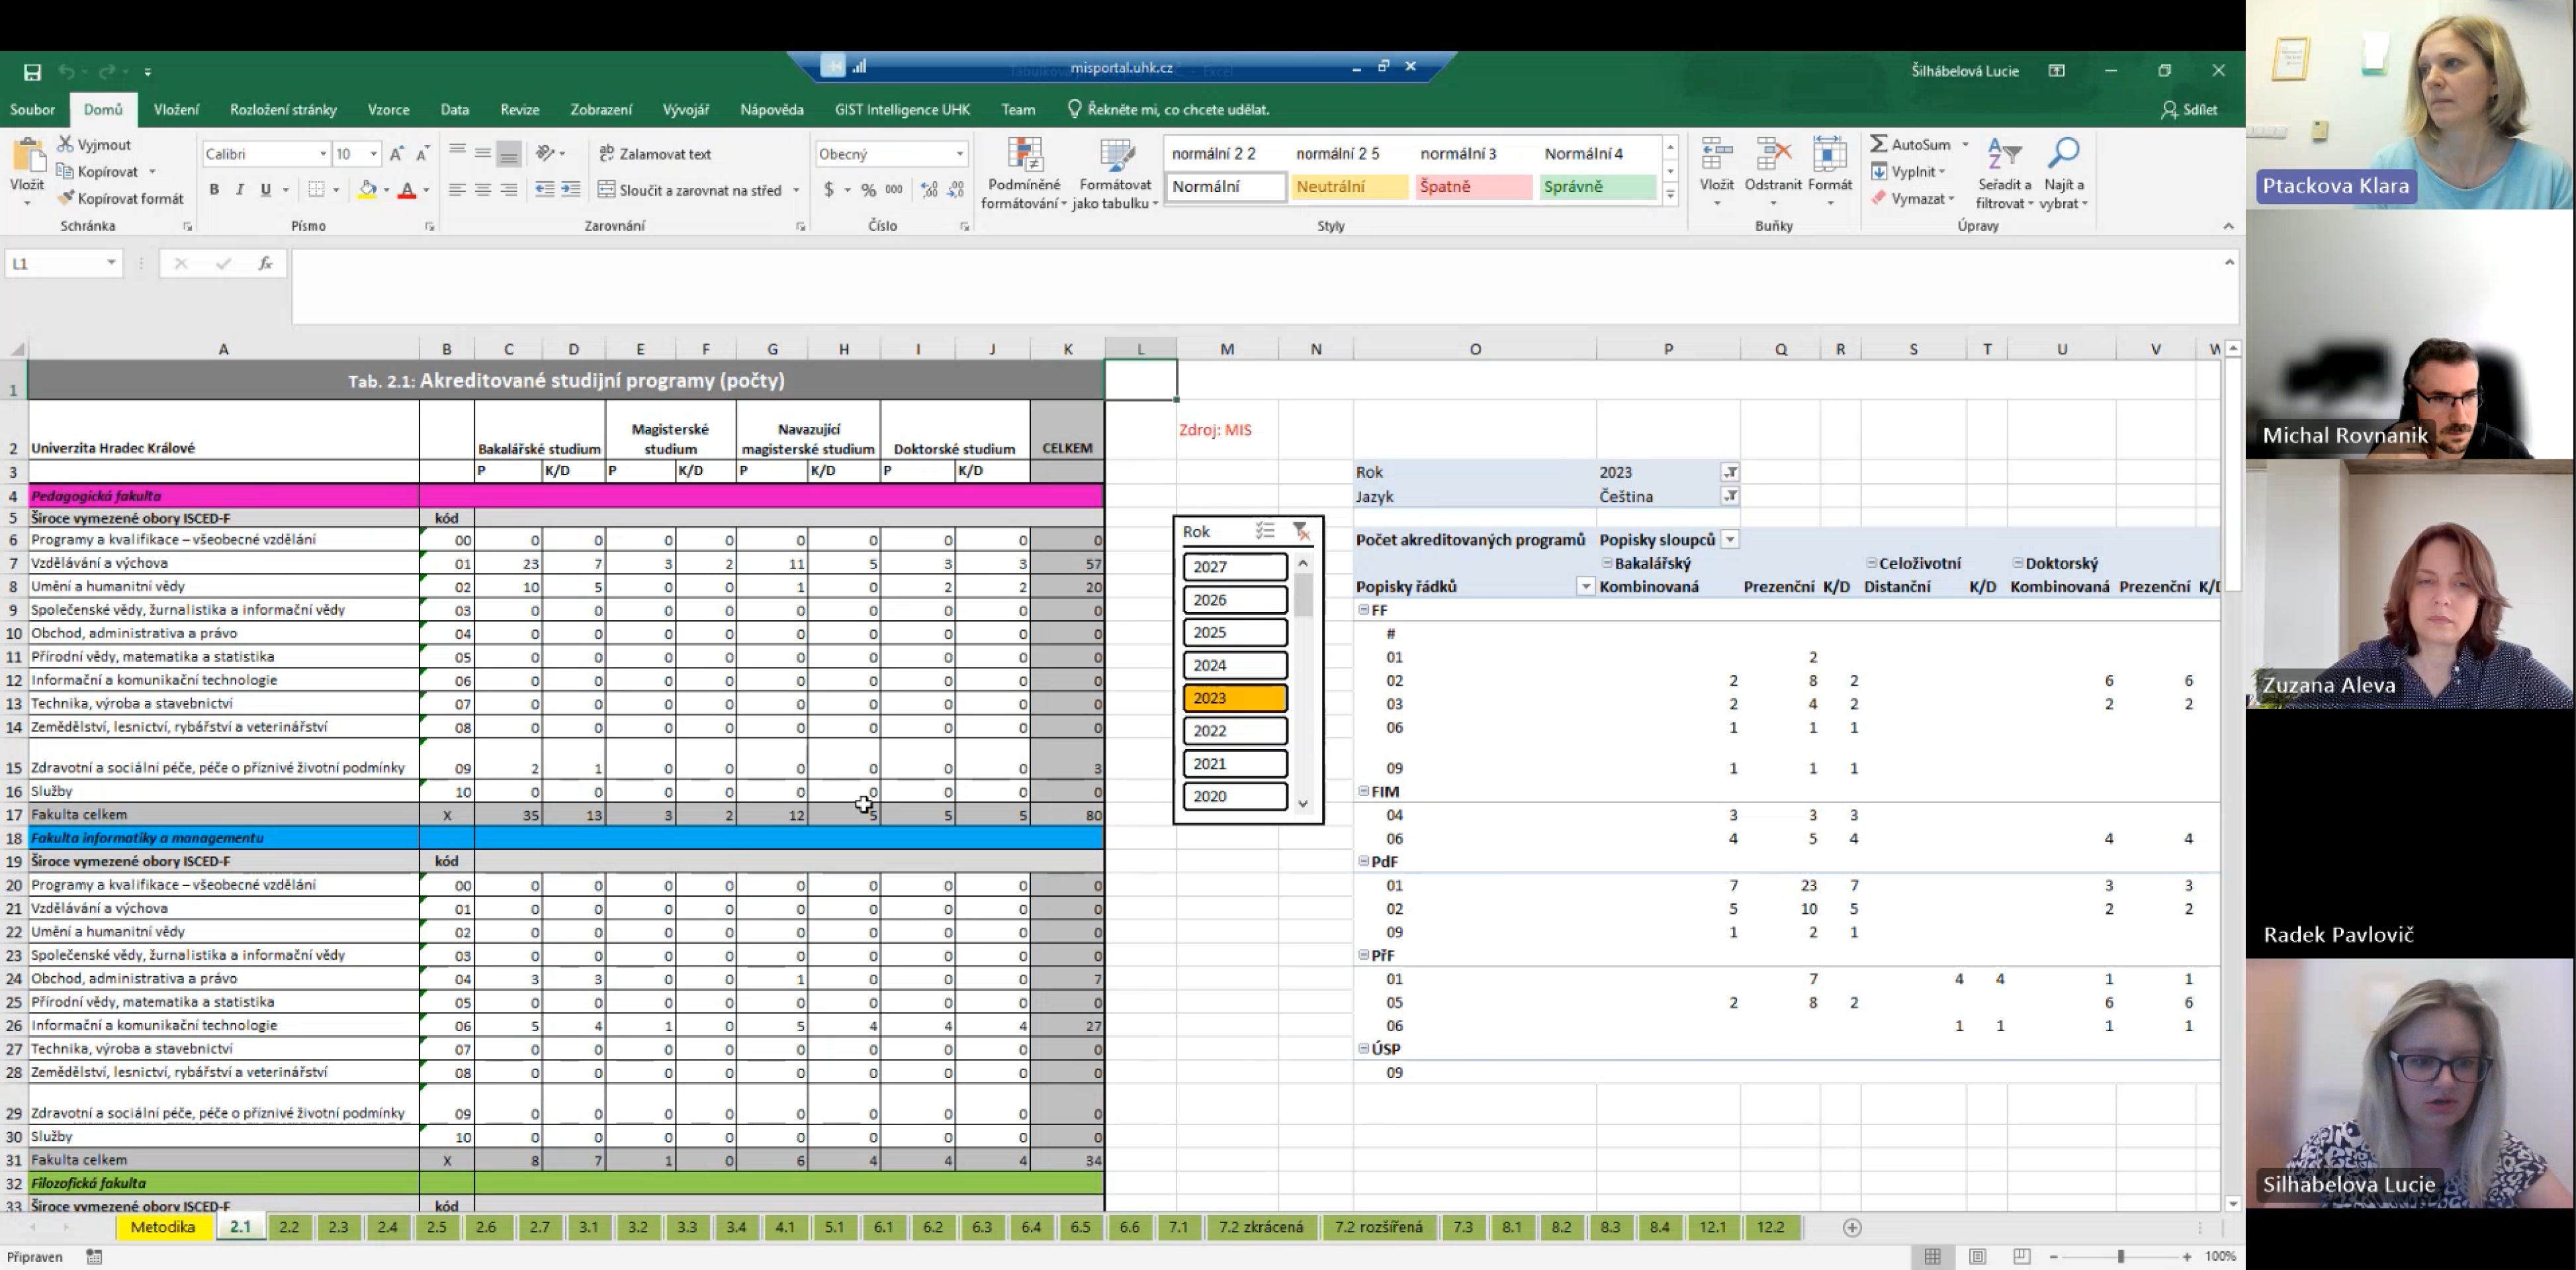Open the Calibri font name dropdown
The width and height of the screenshot is (2576, 1270).
click(323, 154)
